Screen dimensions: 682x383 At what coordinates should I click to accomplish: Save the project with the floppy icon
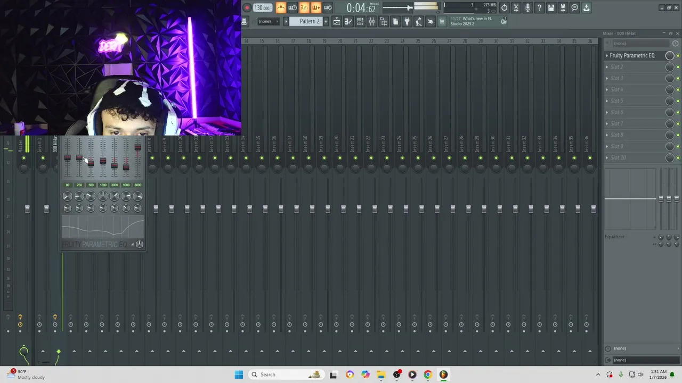pos(551,7)
